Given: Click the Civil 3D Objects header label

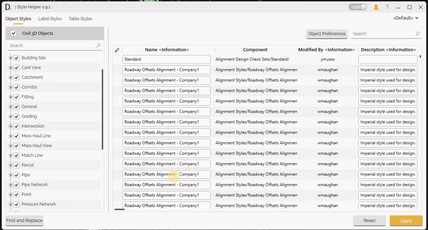Looking at the screenshot, I should pyautogui.click(x=38, y=33).
